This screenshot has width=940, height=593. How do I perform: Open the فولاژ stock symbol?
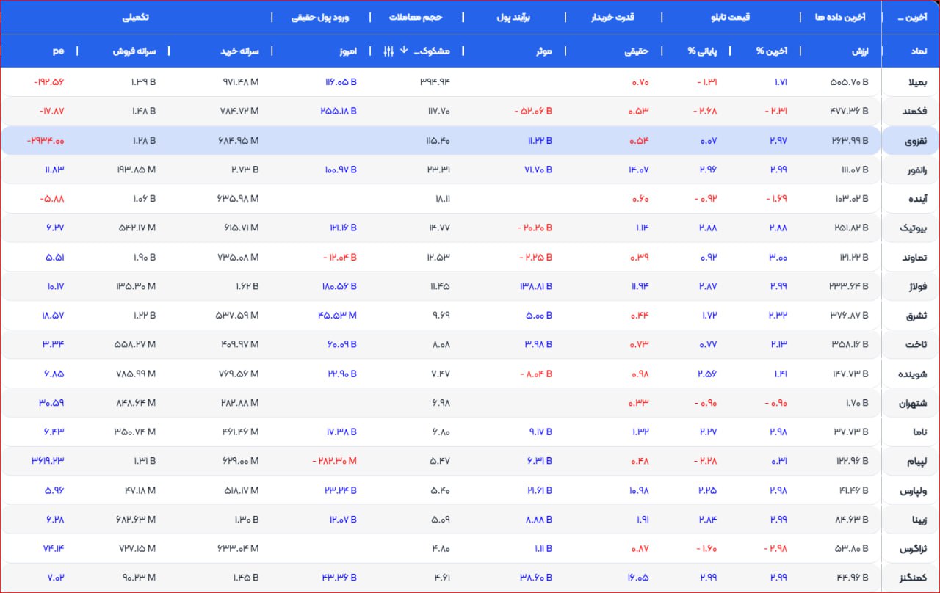pyautogui.click(x=914, y=286)
